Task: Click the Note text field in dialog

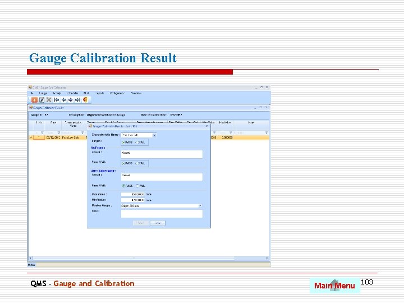Action: [x=162, y=214]
